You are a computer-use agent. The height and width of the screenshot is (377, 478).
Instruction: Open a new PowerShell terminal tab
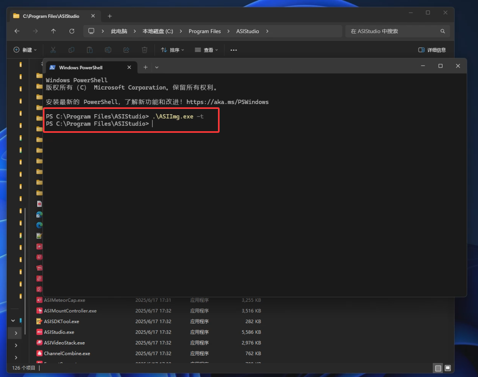tap(146, 67)
